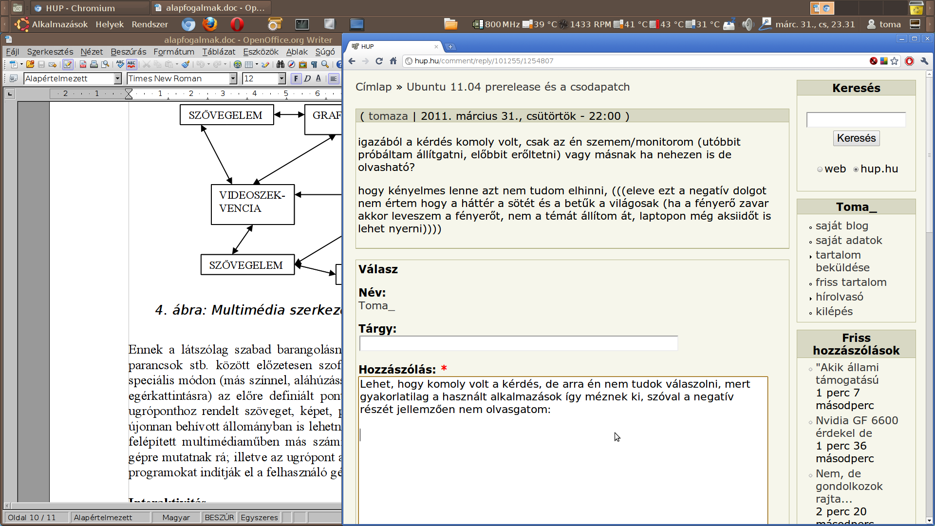The height and width of the screenshot is (526, 935).
Task: Open the font size 12 dropdown
Action: tap(282, 78)
